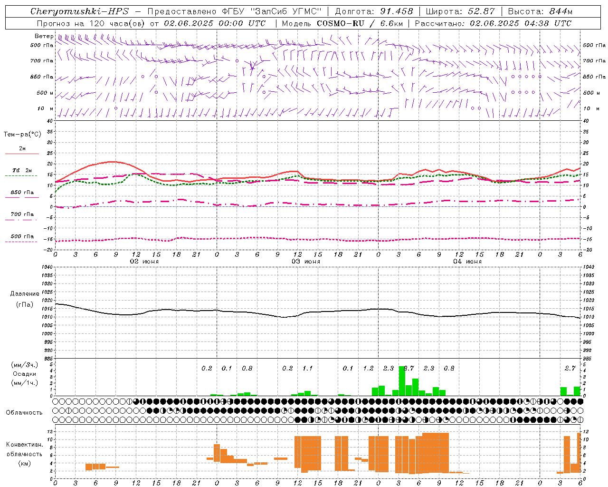
Task: Click the "Конвективн." convective cloud label
Action: click(25, 445)
